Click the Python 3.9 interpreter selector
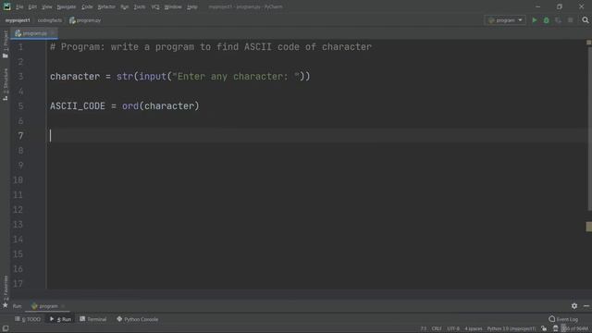The height and width of the screenshot is (333, 592). point(511,329)
